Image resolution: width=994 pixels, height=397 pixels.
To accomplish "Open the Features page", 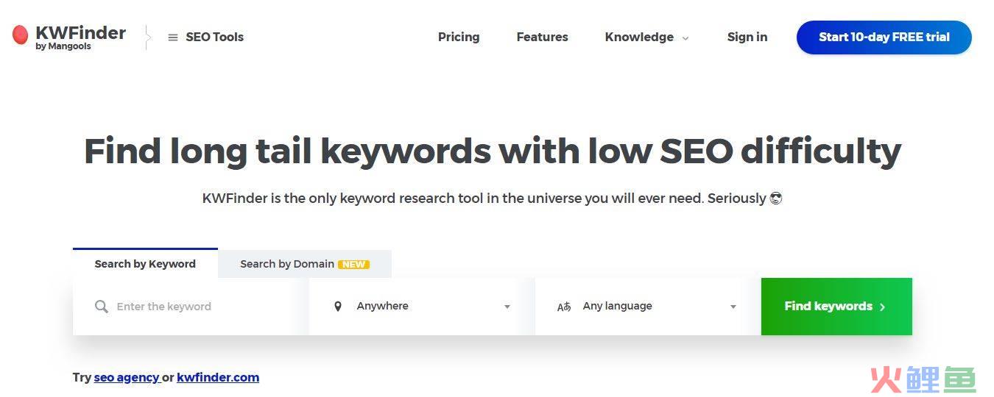I will 543,37.
